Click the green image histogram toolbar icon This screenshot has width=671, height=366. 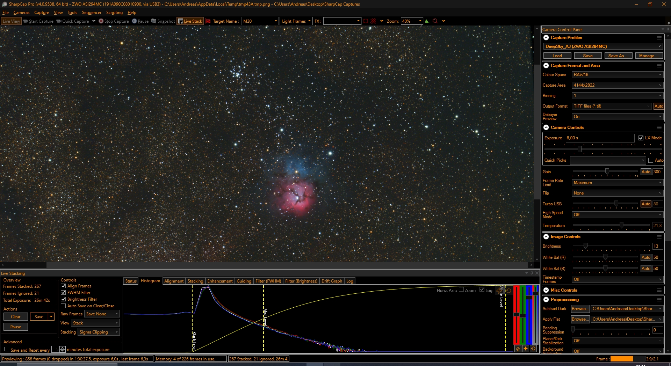coord(427,21)
